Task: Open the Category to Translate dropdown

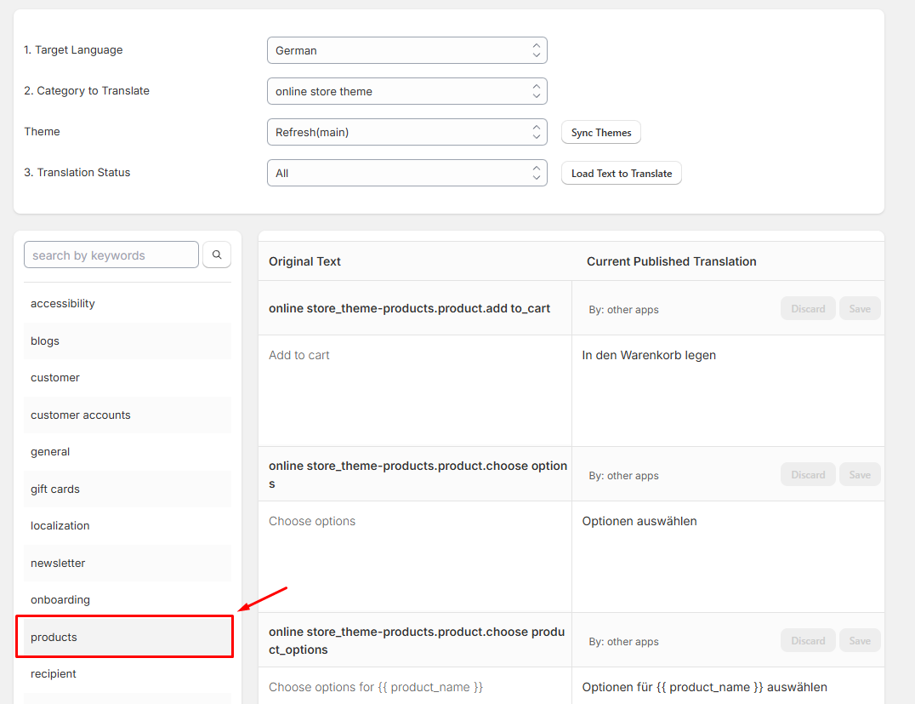Action: [x=406, y=91]
